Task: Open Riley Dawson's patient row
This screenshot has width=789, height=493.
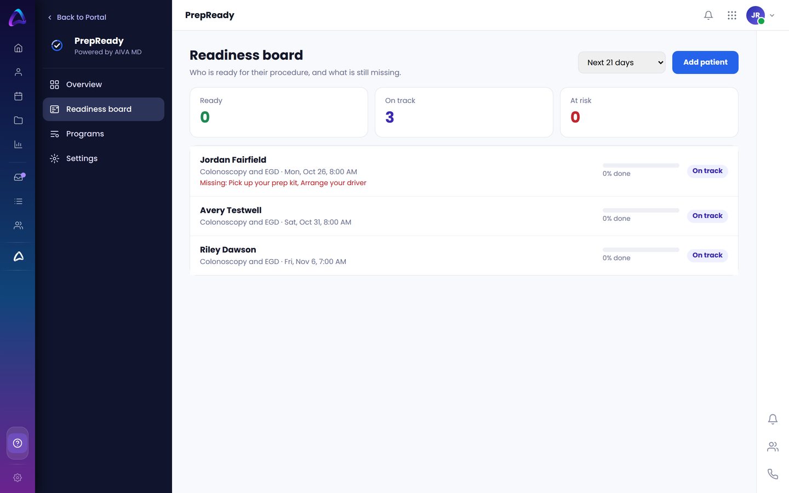Action: (464, 256)
